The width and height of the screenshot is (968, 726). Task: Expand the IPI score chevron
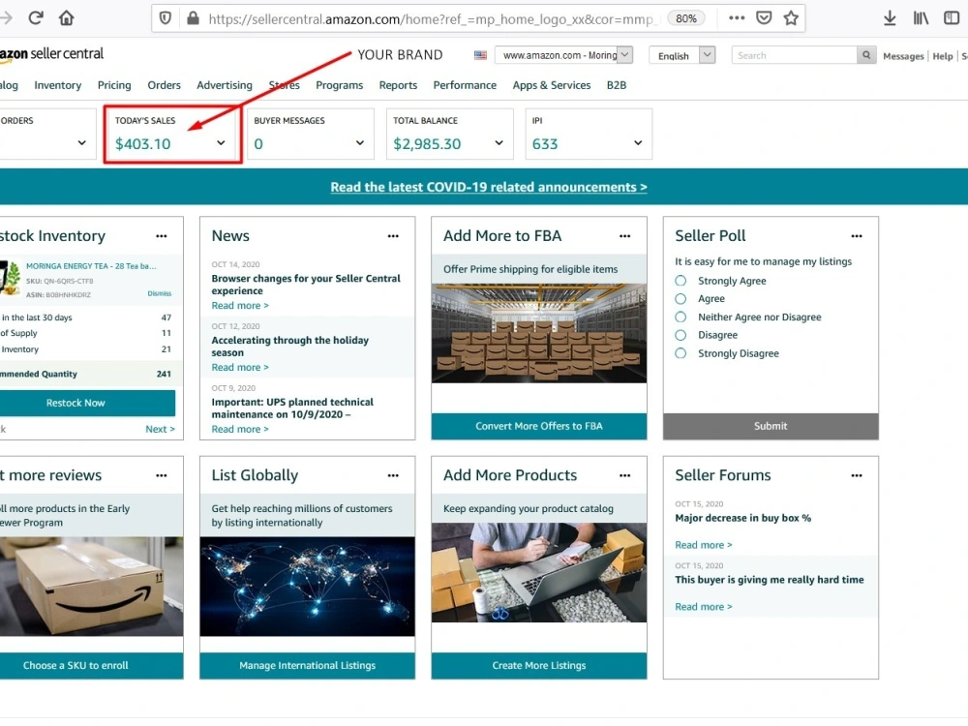[638, 143]
